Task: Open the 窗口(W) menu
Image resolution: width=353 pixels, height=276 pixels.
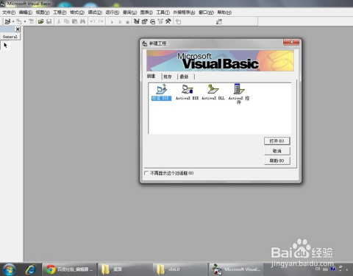Action: [x=206, y=13]
